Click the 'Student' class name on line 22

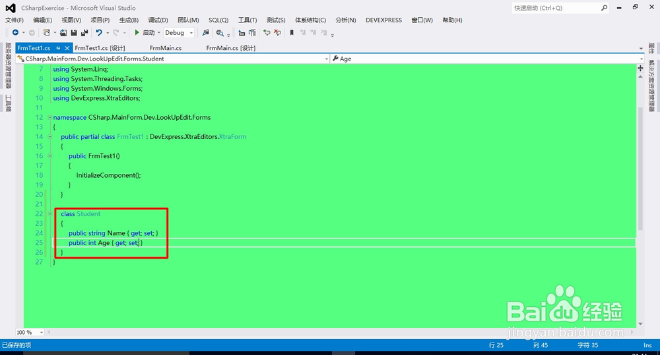[88, 214]
